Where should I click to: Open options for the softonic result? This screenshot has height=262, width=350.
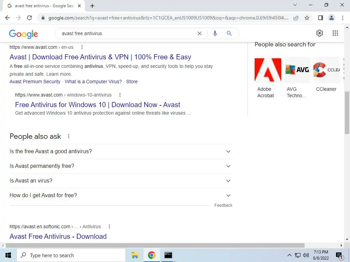[x=109, y=227]
